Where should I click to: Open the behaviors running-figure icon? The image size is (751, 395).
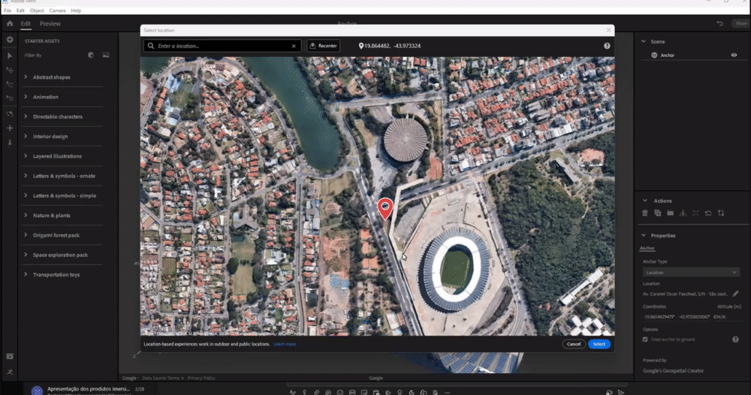click(10, 372)
